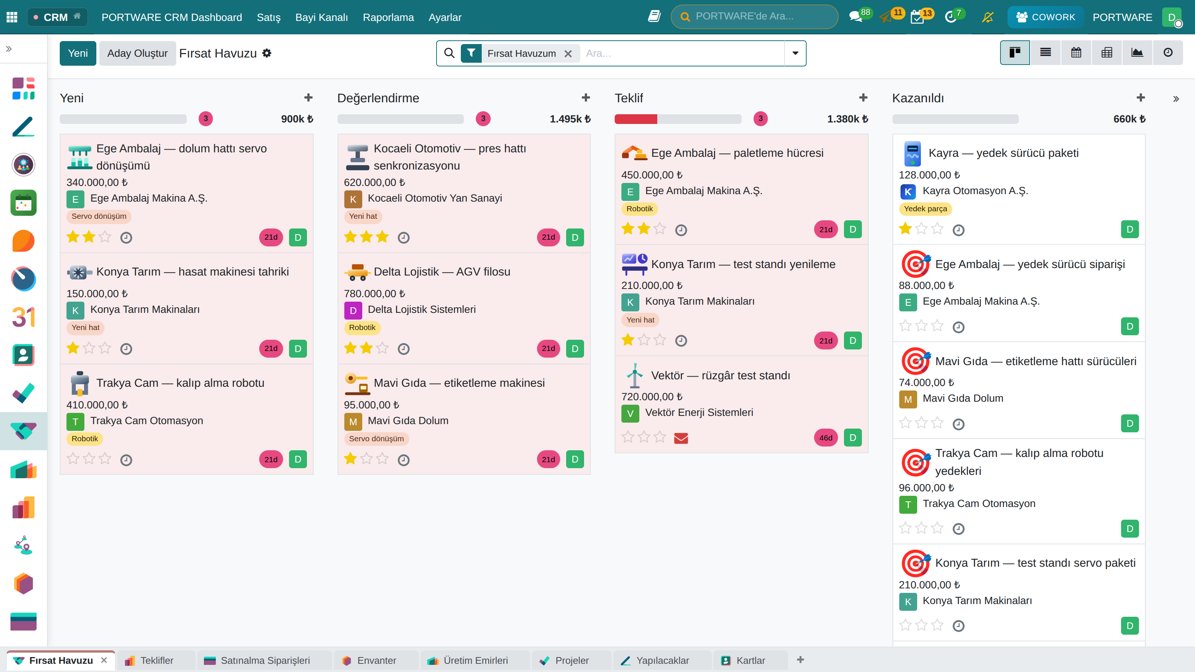The image size is (1195, 672).
Task: Open the calendar 31 sidebar app icon
Action: tap(23, 317)
